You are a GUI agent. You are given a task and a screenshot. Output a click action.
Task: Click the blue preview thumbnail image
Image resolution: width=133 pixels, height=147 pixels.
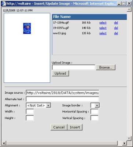[x=27, y=28]
